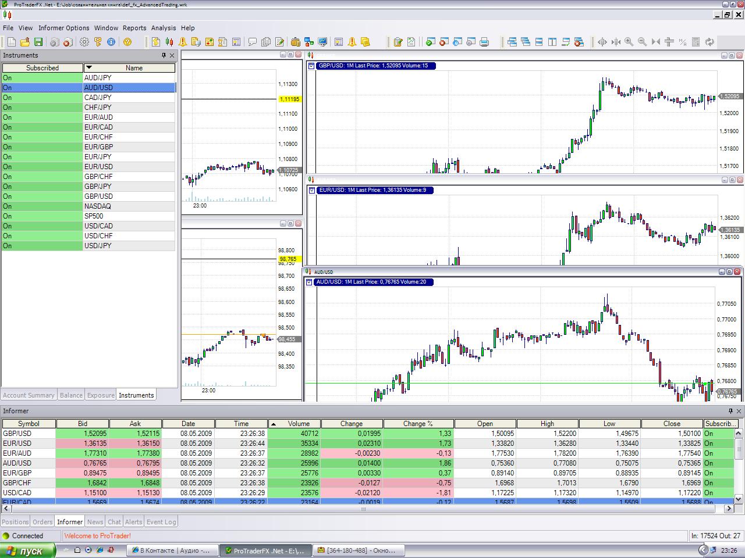Open the Informer Options menu
The height and width of the screenshot is (558, 745).
tap(64, 28)
